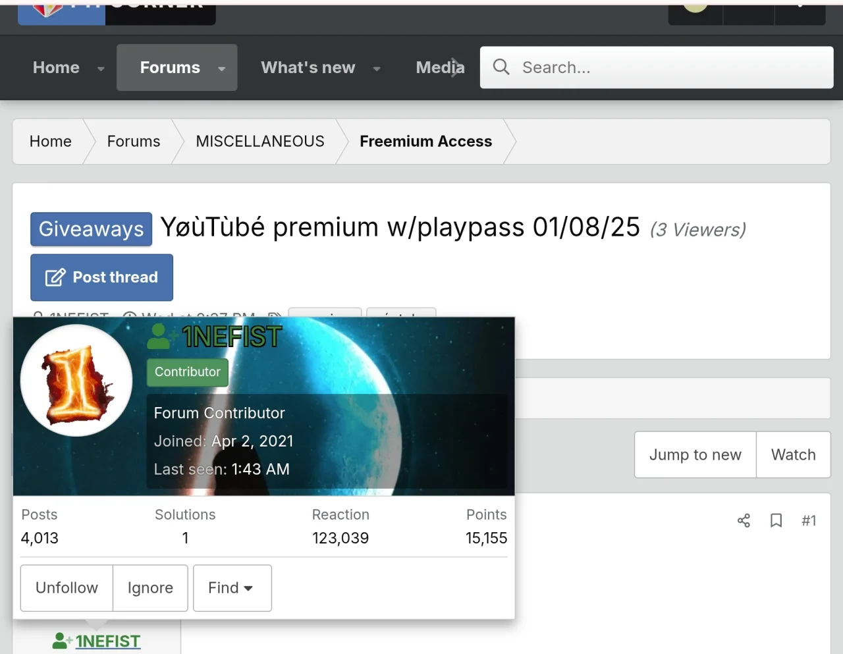Click the Post thread button
Image resolution: width=843 pixels, height=654 pixels.
[x=101, y=277]
